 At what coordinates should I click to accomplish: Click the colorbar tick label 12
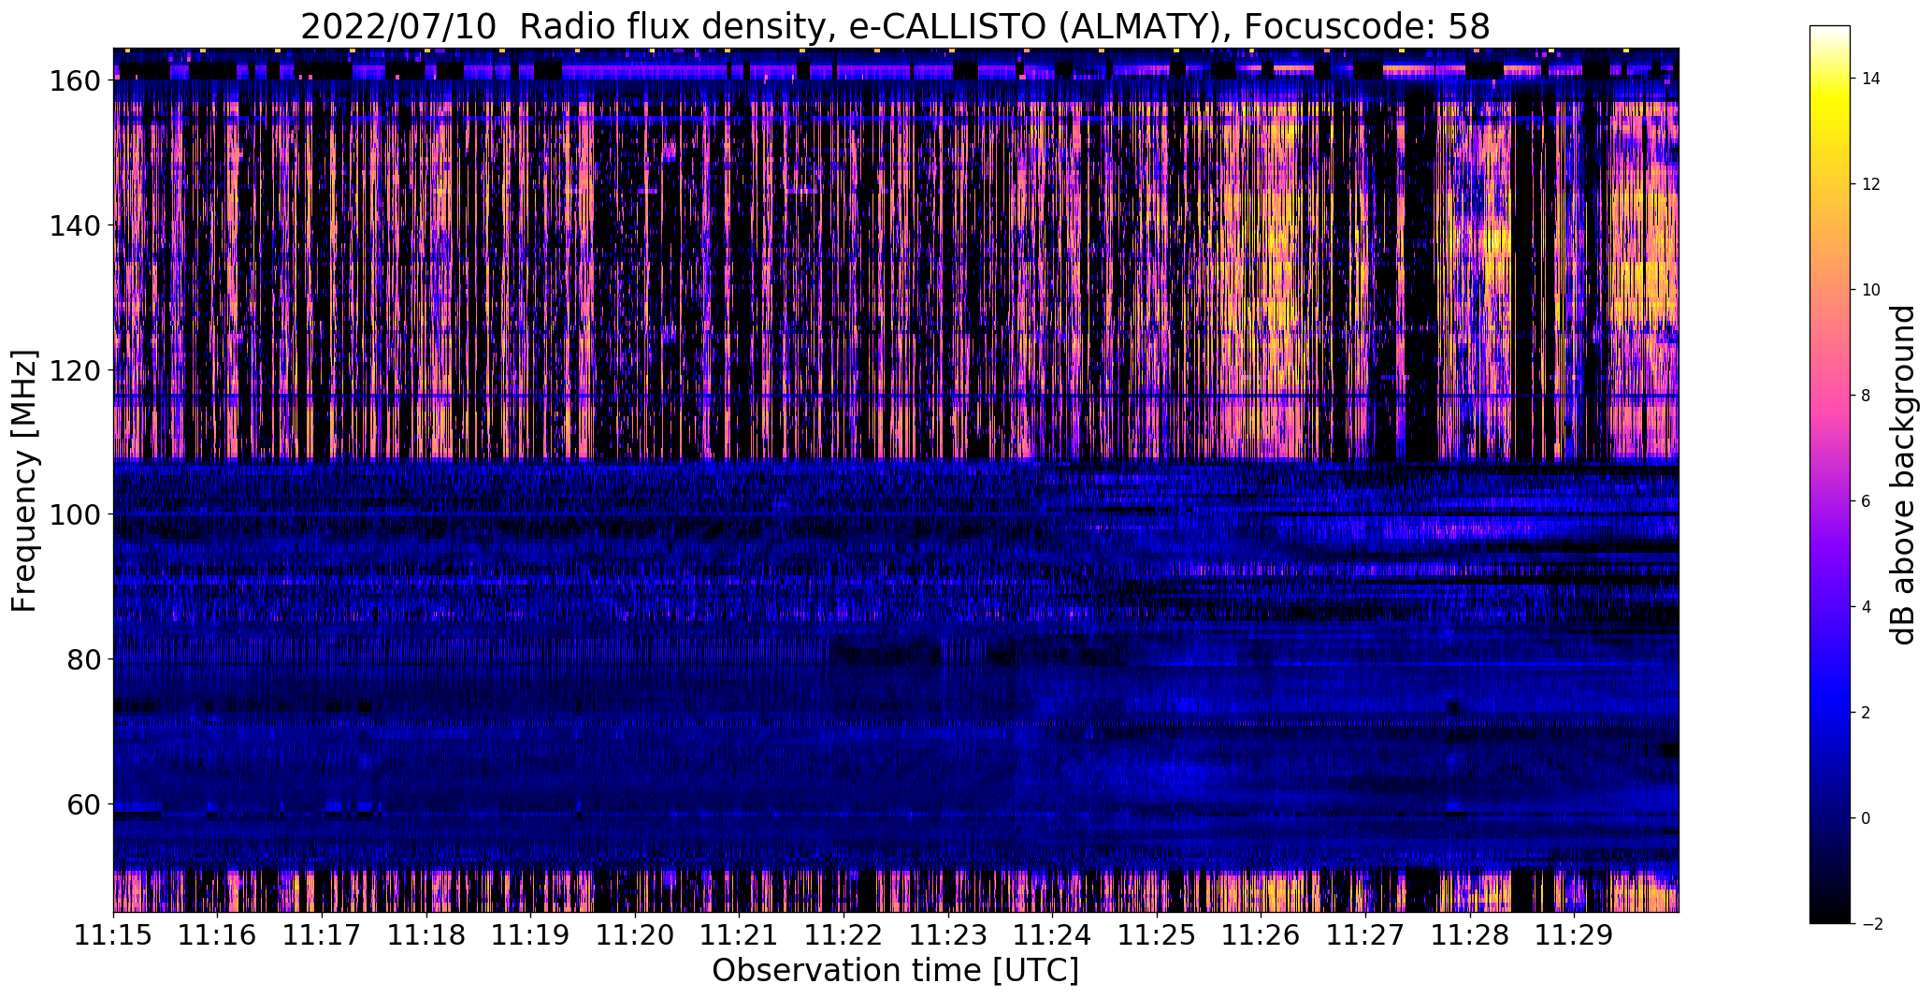point(1870,184)
